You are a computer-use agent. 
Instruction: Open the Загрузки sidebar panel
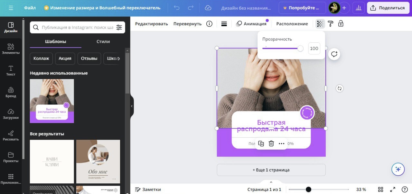tap(11, 114)
